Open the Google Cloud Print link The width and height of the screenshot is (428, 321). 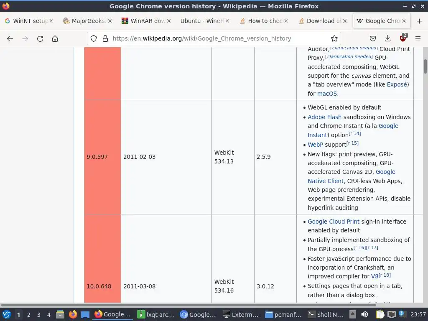[x=334, y=222]
